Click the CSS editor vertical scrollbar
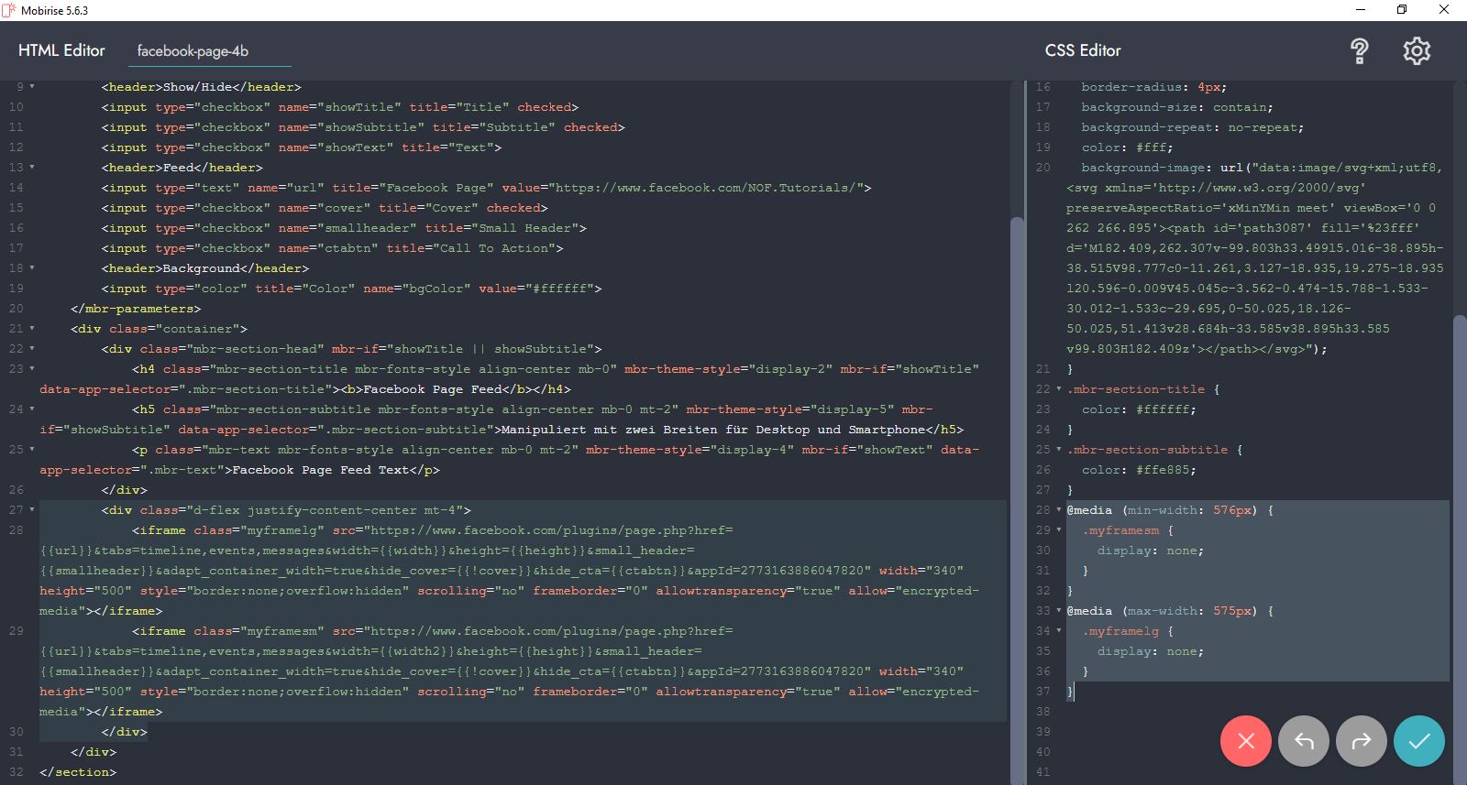This screenshot has height=785, width=1467. 1460,550
